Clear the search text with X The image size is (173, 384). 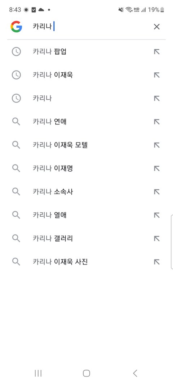click(x=156, y=26)
